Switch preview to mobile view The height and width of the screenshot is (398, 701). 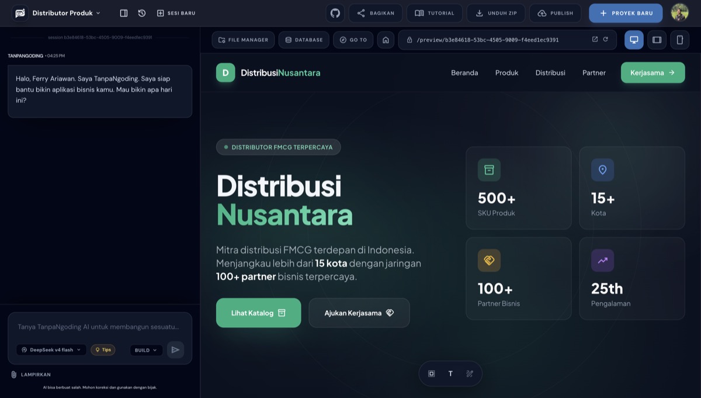click(679, 40)
